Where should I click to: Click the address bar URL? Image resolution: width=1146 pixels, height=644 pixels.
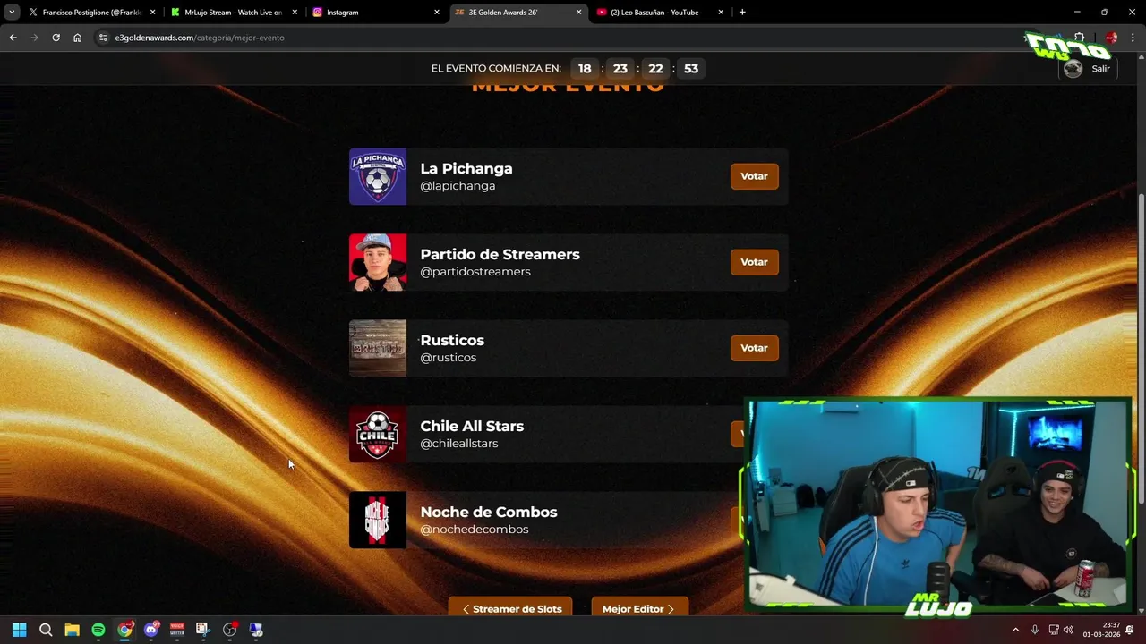200,38
